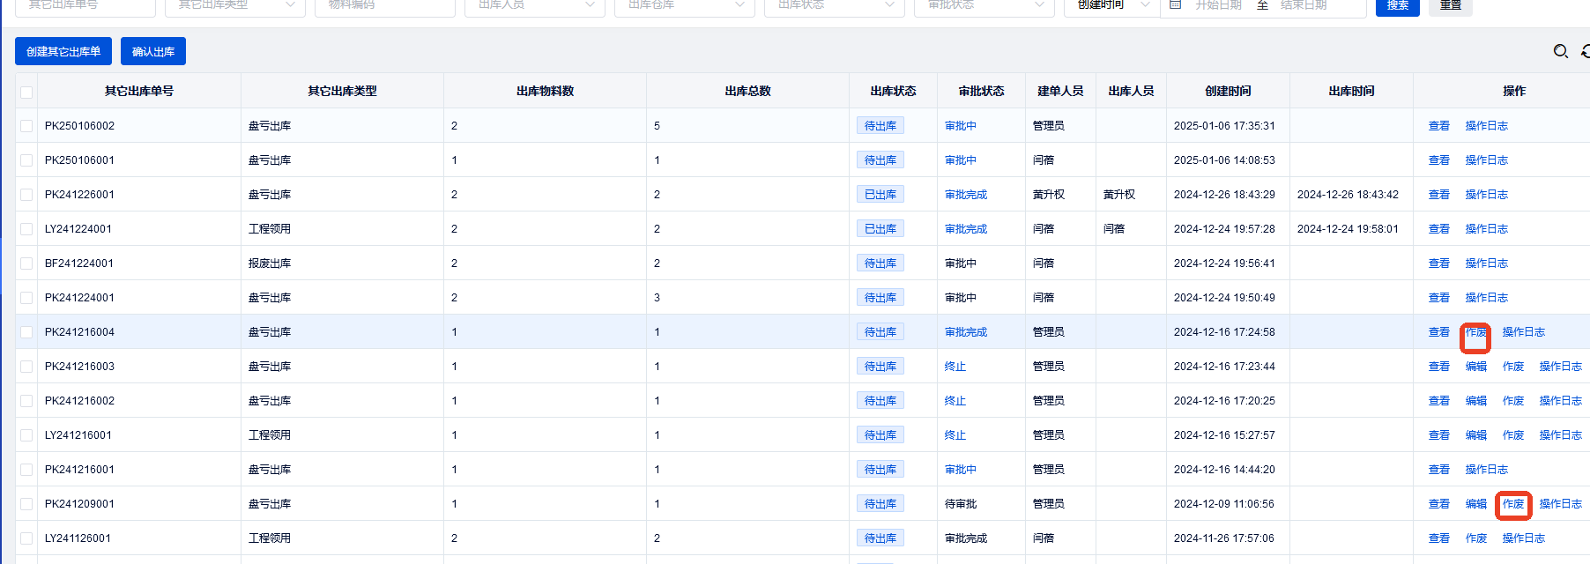Screen dimensions: 1590x564
Task: Check the checkbox for row PK250106002
Action: (26, 126)
